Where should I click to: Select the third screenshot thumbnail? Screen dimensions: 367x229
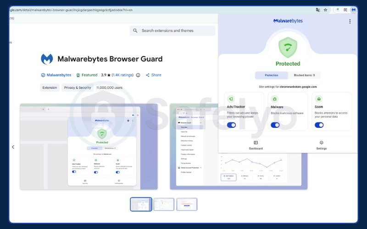pos(187,204)
